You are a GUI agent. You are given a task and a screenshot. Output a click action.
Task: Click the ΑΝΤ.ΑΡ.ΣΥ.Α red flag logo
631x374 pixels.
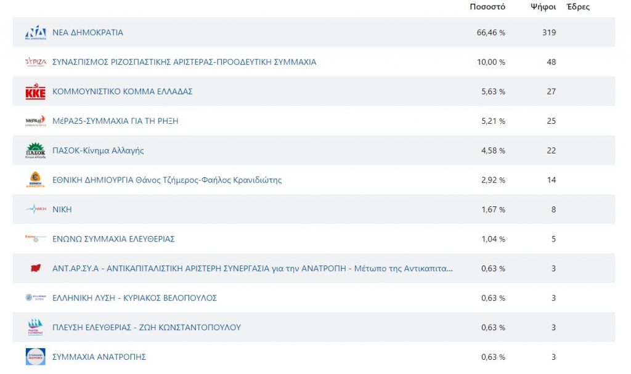click(x=36, y=268)
